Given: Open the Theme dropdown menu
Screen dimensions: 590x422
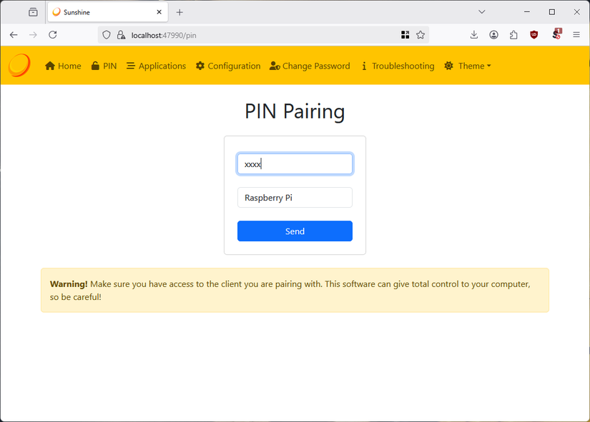Looking at the screenshot, I should (x=468, y=66).
